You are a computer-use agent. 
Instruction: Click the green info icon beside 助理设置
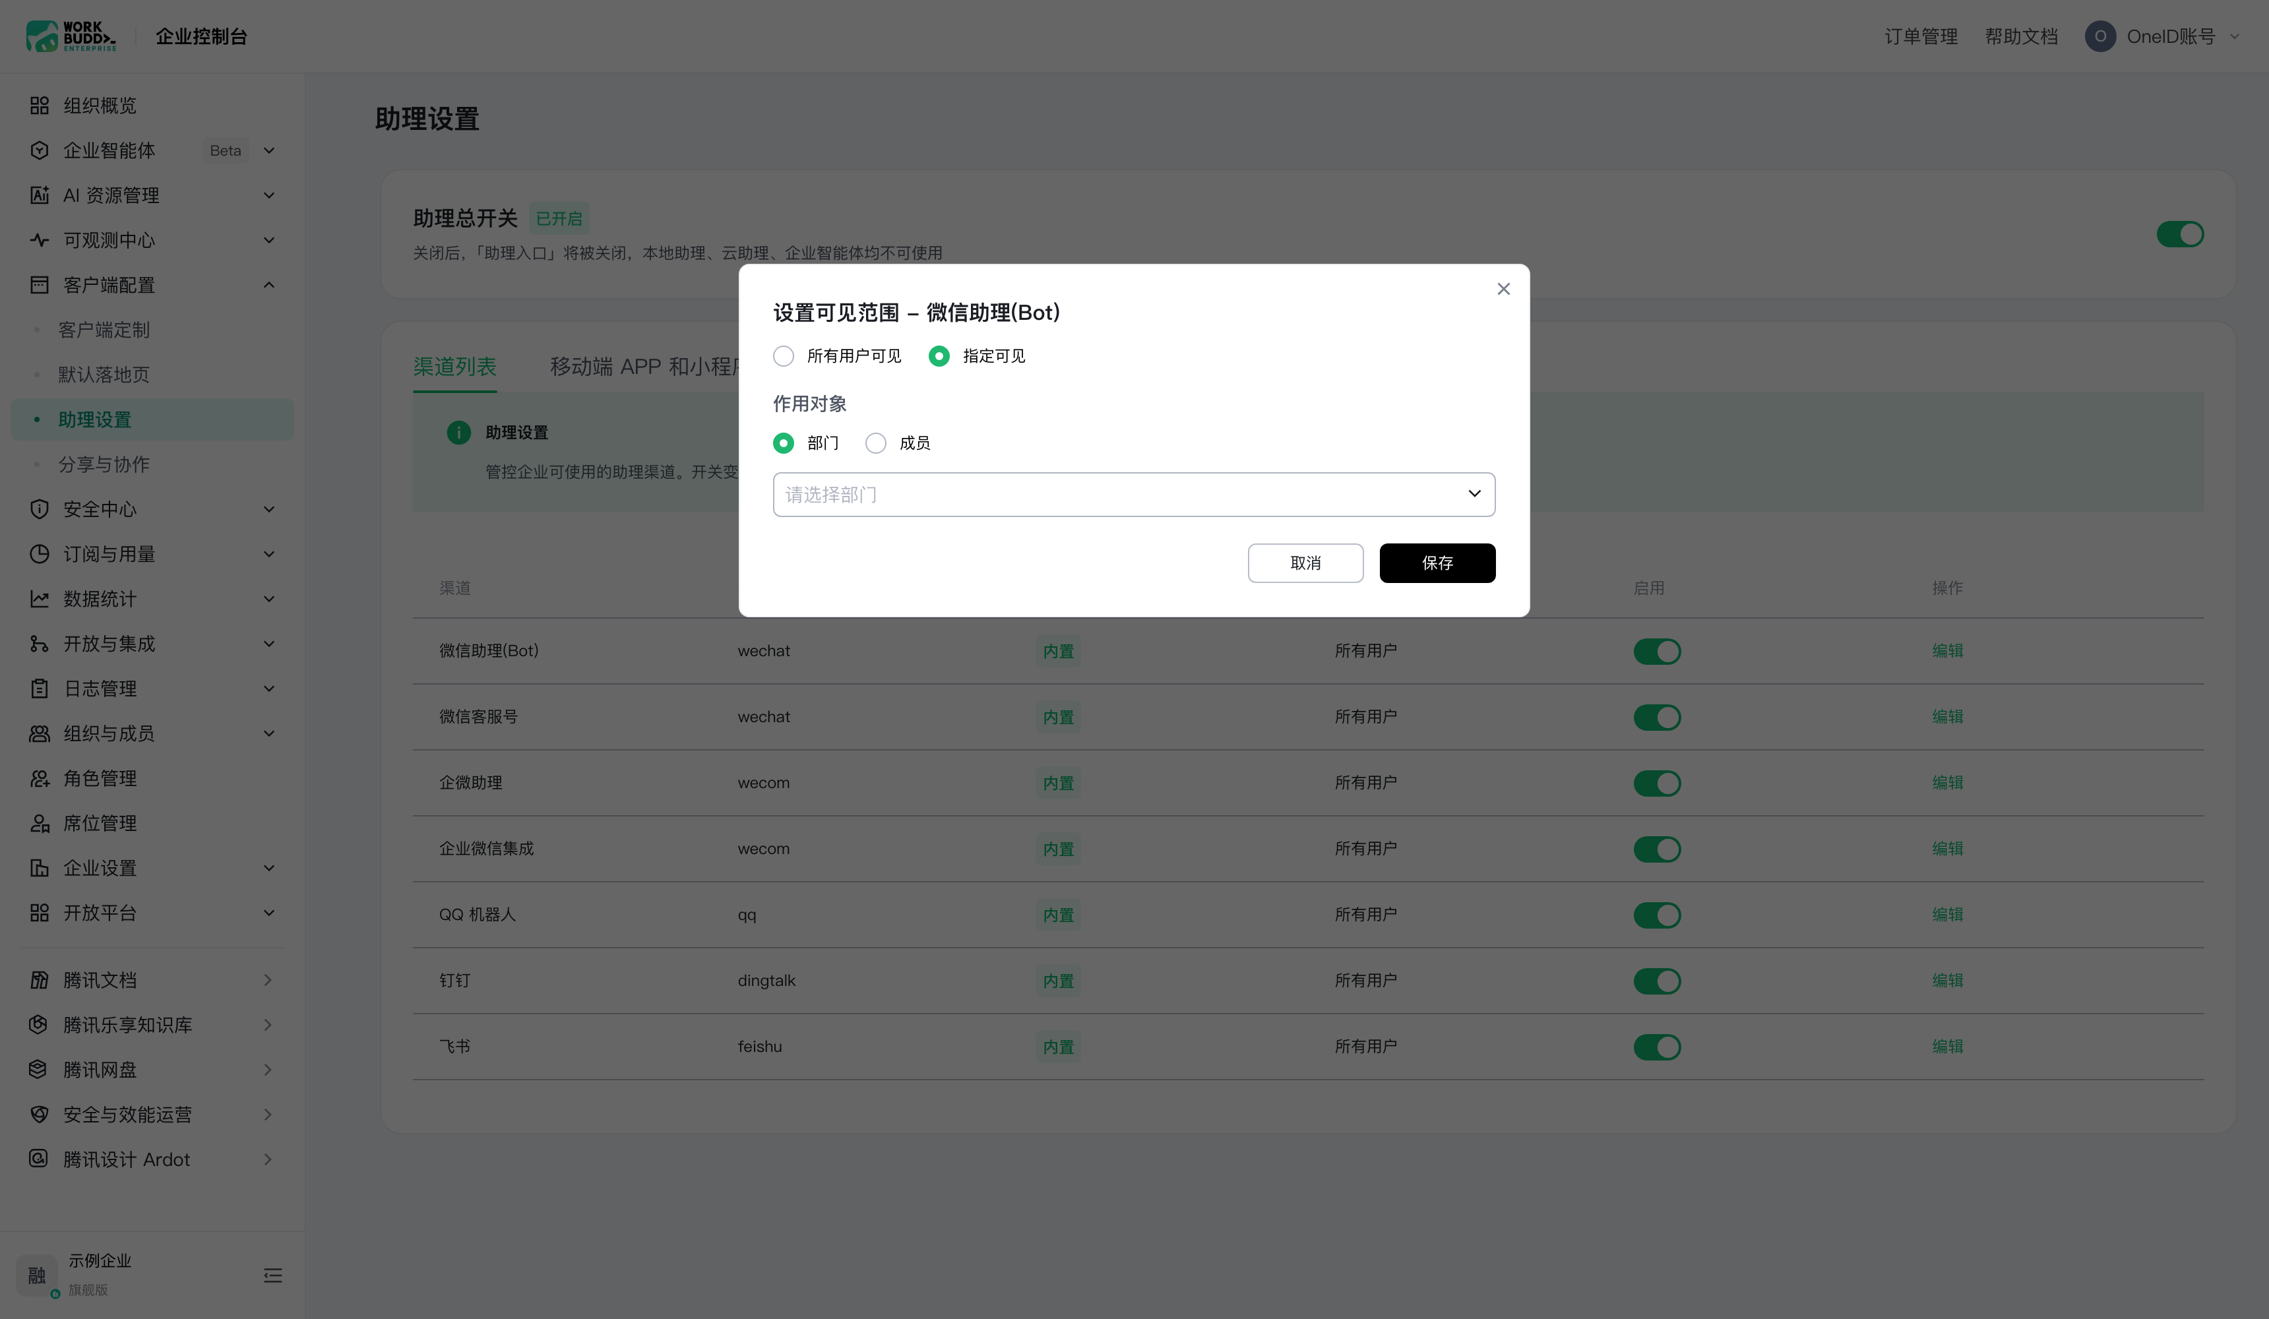(x=458, y=432)
